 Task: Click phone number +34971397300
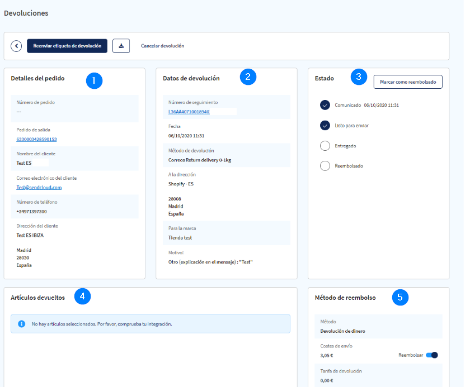pos(31,212)
